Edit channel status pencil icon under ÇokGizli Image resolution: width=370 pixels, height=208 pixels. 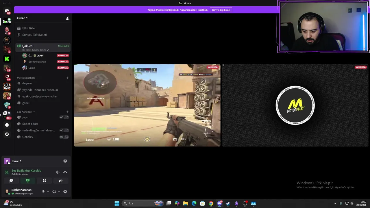[x=48, y=50]
